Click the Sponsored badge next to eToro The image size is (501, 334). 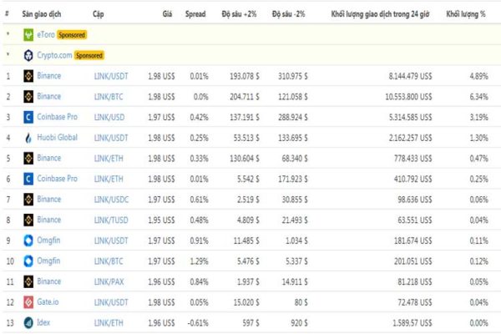click(72, 35)
